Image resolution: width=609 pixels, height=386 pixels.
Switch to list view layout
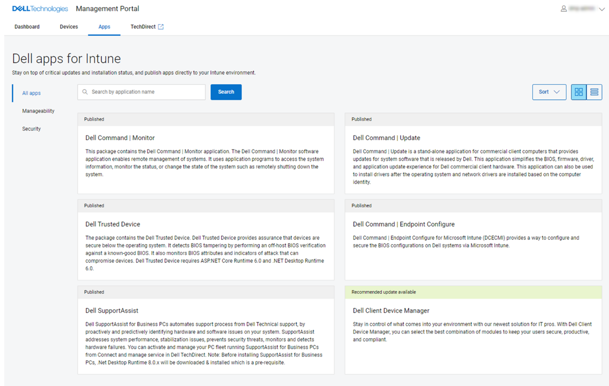coord(594,92)
